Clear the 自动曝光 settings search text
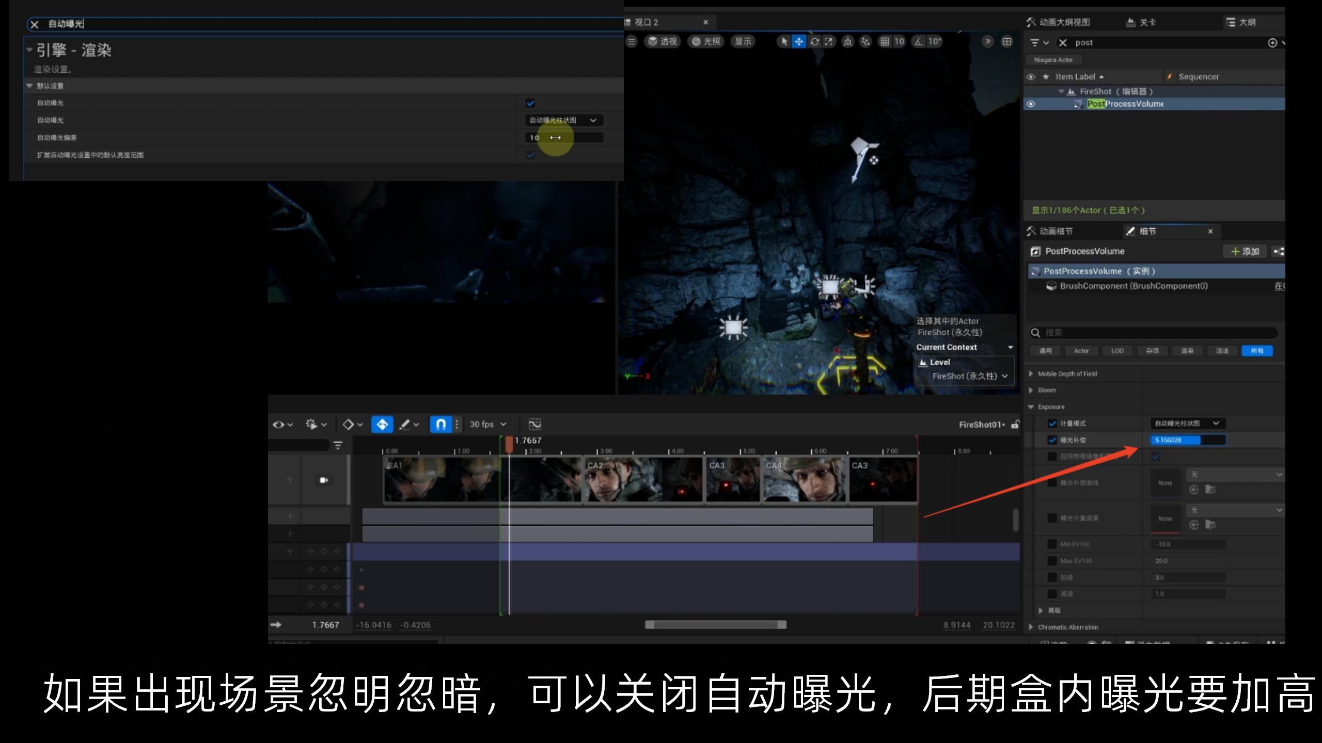 35,24
